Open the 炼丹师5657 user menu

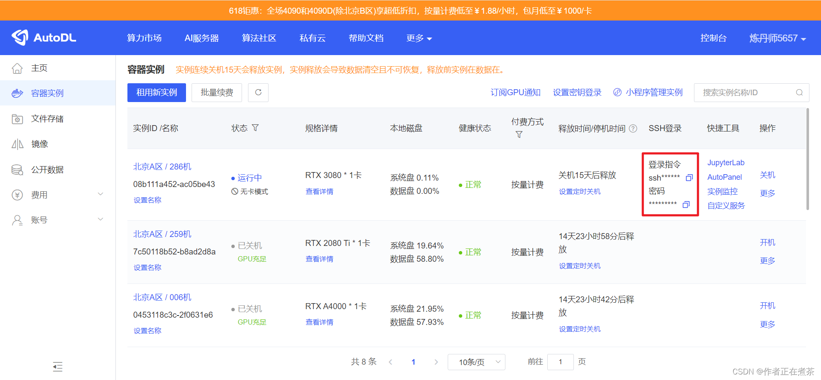point(777,38)
